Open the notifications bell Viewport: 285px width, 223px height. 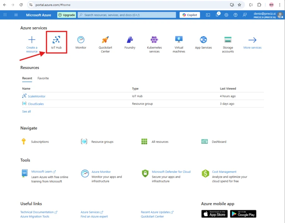217,15
